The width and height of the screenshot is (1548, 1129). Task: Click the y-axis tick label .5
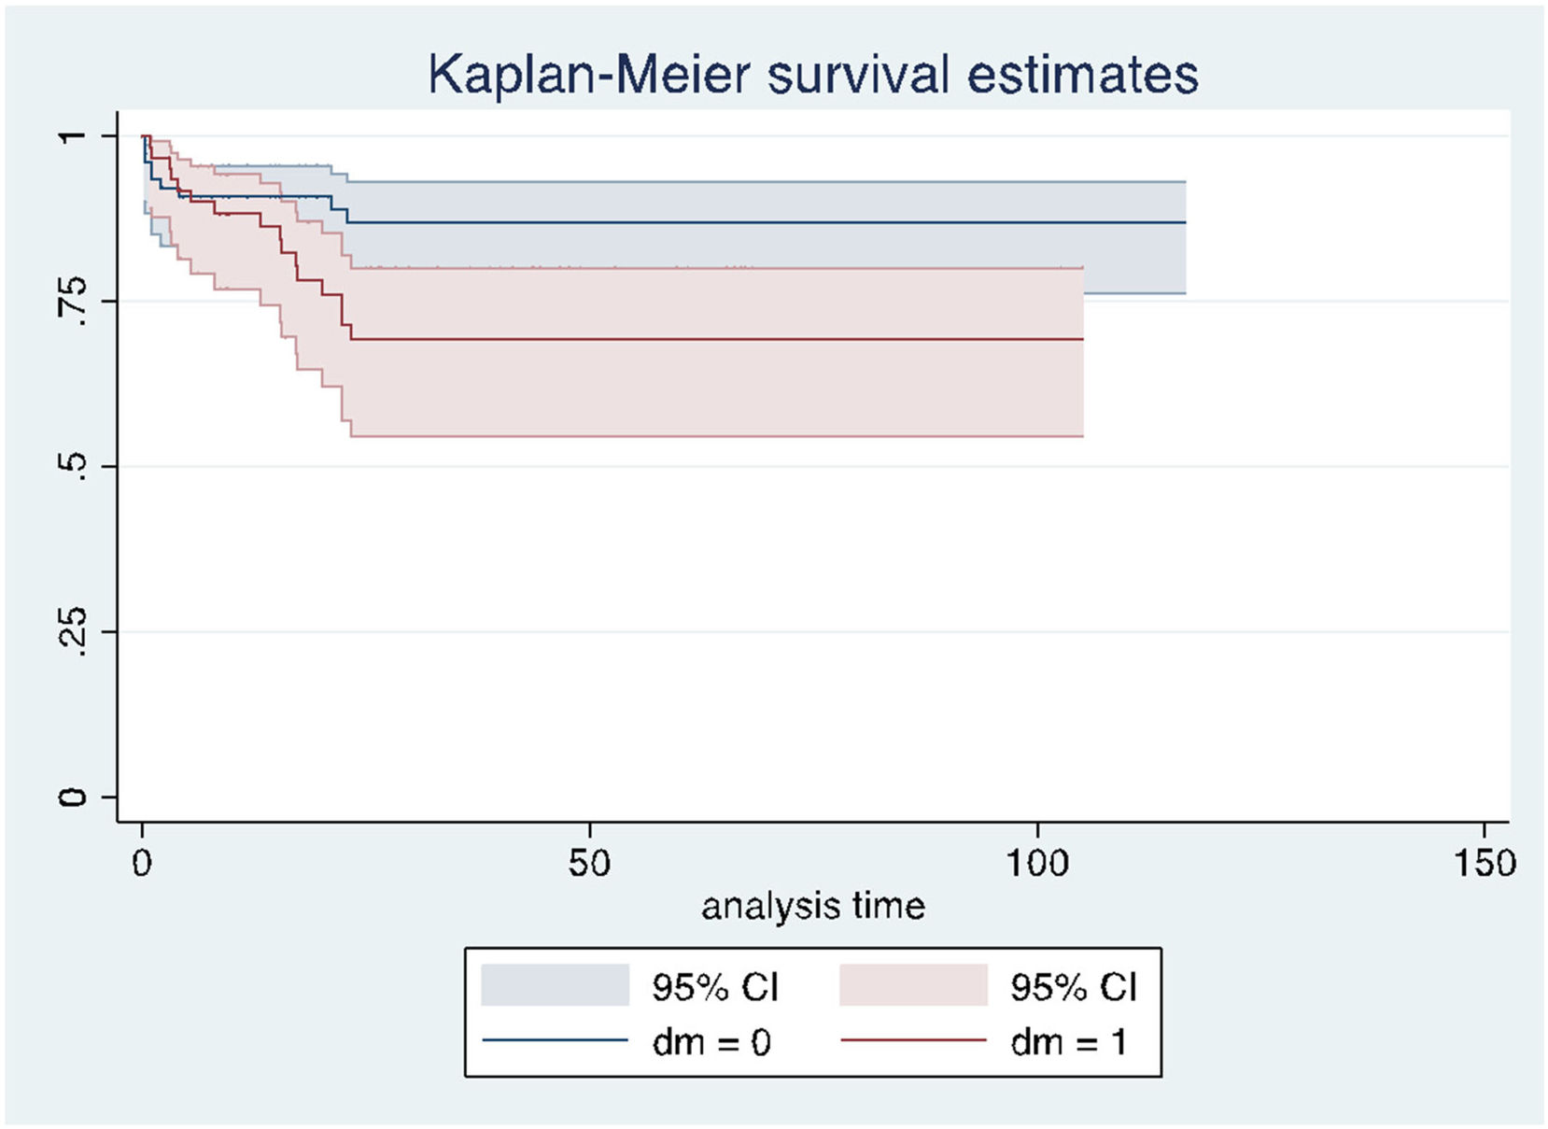click(73, 465)
